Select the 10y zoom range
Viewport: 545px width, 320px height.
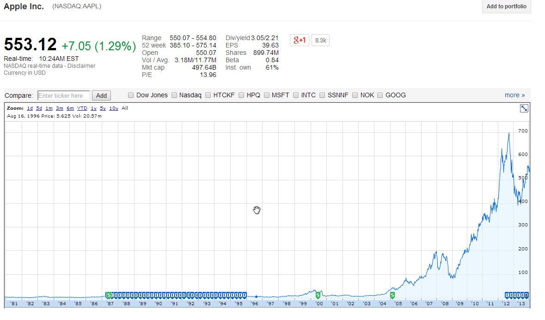[x=114, y=108]
